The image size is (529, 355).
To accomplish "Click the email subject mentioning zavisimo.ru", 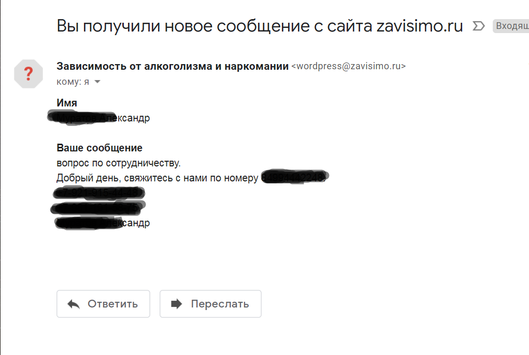I will click(x=260, y=26).
